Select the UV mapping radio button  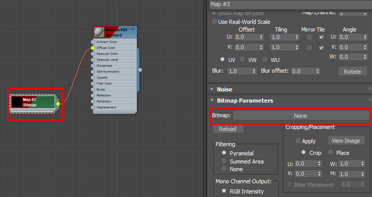coord(222,59)
